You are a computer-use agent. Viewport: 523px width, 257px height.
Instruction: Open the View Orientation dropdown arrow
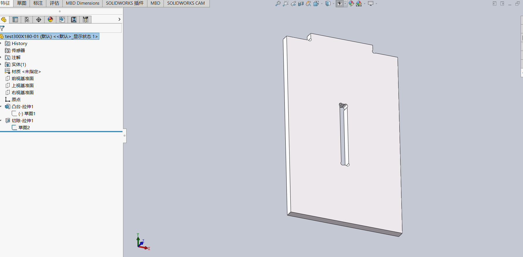322,4
